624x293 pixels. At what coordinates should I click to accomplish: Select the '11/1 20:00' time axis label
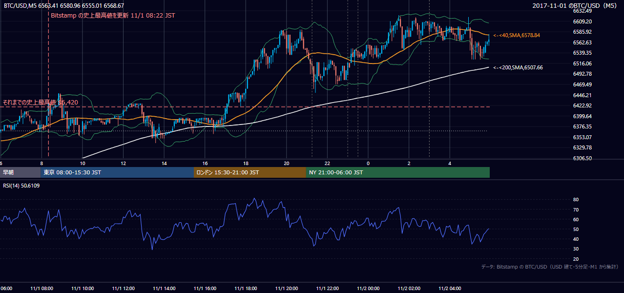(287, 289)
